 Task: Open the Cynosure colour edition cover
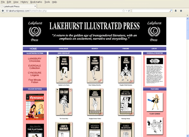(x=35, y=107)
